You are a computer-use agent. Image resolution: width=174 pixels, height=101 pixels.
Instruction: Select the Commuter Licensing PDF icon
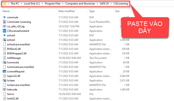(5, 22)
